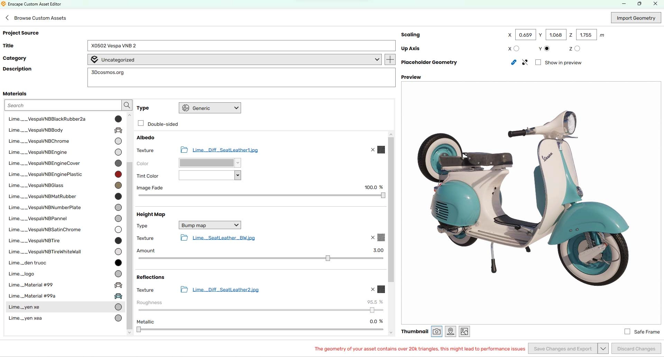The width and height of the screenshot is (664, 357).
Task: Add new category with plus icon
Action: pyautogui.click(x=390, y=59)
